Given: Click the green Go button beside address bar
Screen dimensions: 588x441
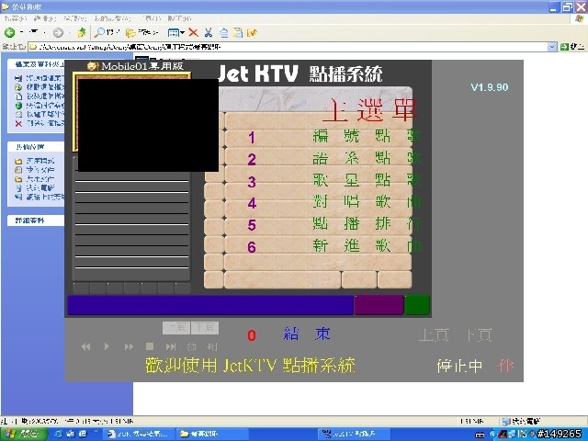Looking at the screenshot, I should click(x=571, y=47).
